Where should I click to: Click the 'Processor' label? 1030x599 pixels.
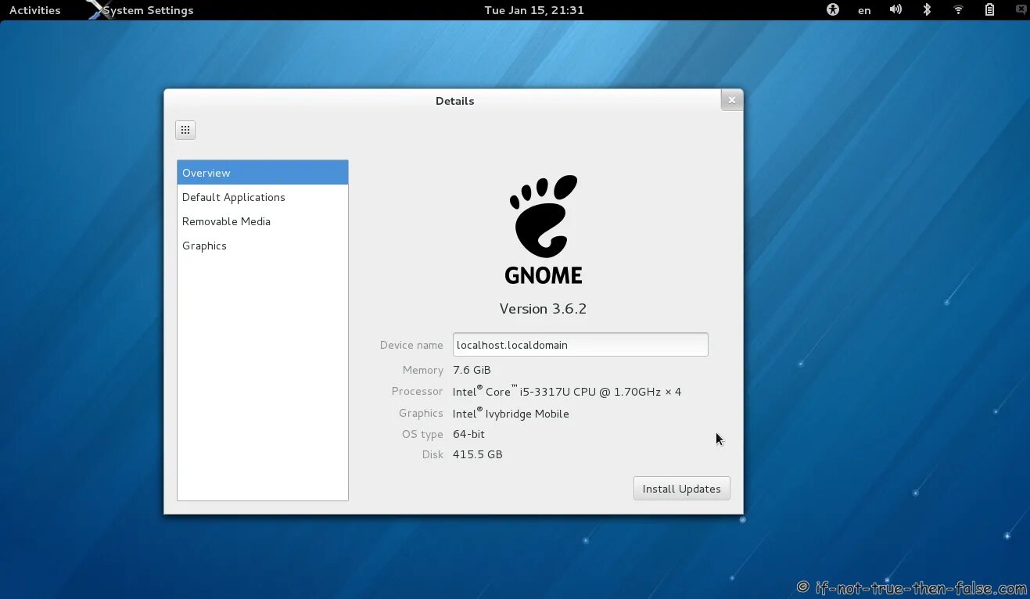[x=418, y=391]
